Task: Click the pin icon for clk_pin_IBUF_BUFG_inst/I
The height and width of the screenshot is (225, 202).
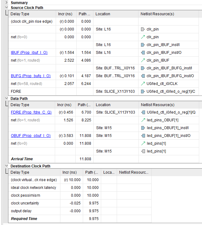Action: [x=143, y=68]
